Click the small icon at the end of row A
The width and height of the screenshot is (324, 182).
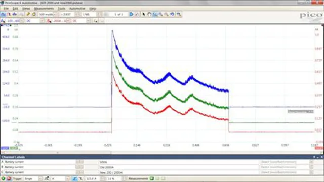pyautogui.click(x=311, y=162)
